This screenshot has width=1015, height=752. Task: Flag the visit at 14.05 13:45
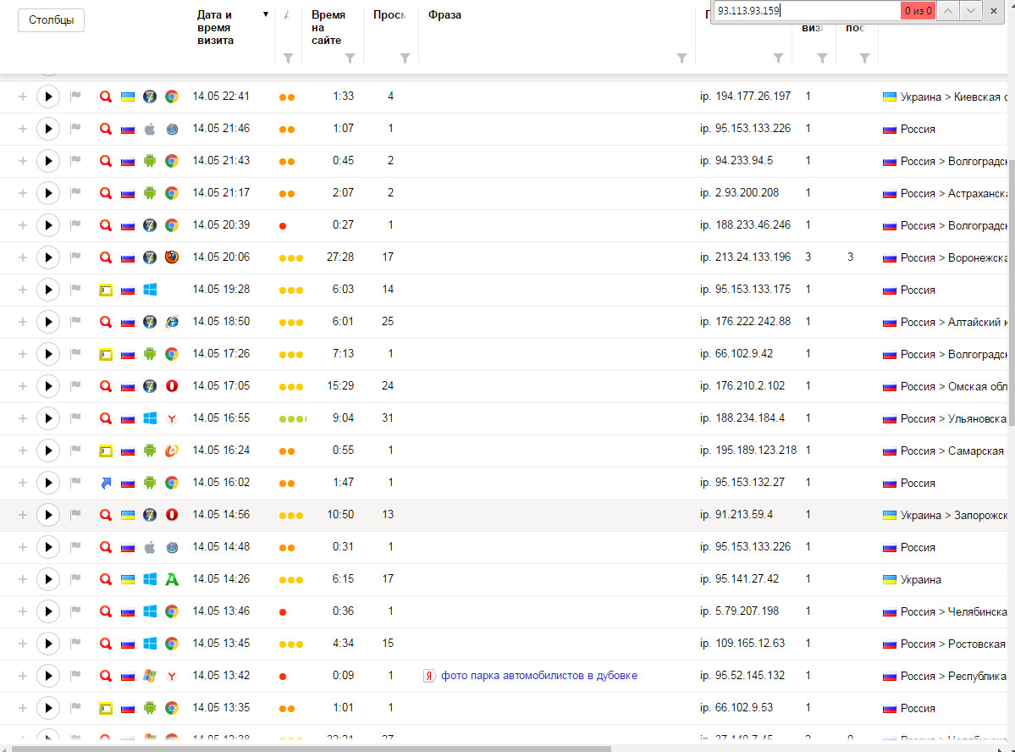[x=75, y=644]
